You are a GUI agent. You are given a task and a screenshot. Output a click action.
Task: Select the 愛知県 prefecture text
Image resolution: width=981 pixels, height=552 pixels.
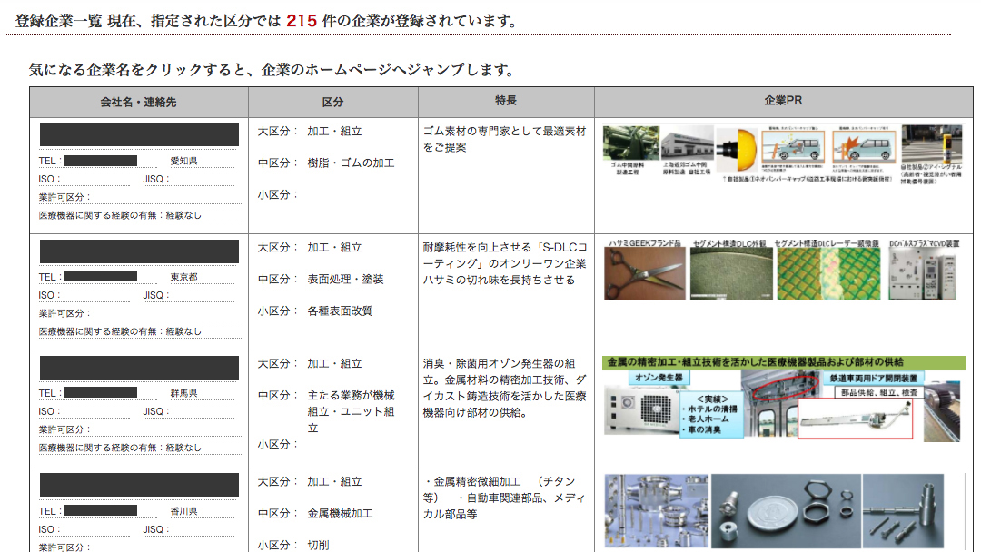coord(183,161)
